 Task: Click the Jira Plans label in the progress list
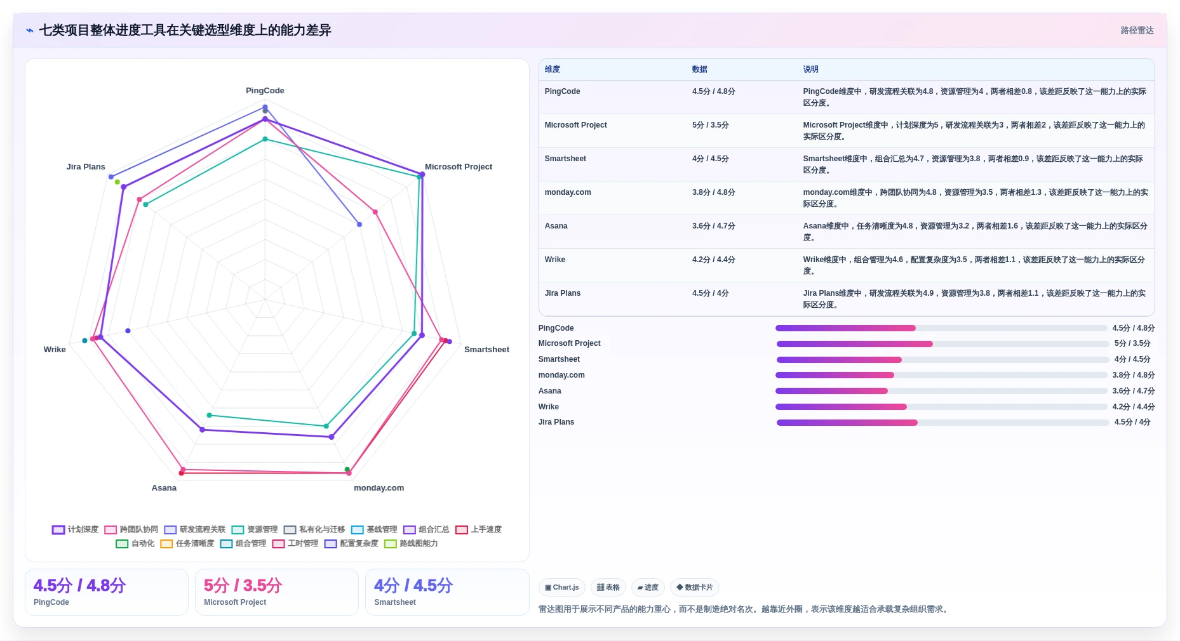[556, 422]
